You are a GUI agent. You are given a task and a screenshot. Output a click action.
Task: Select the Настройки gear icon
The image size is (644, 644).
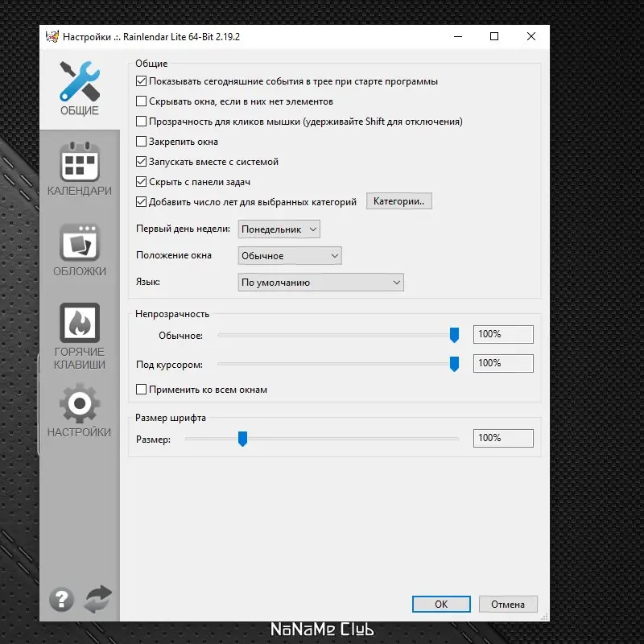79,410
